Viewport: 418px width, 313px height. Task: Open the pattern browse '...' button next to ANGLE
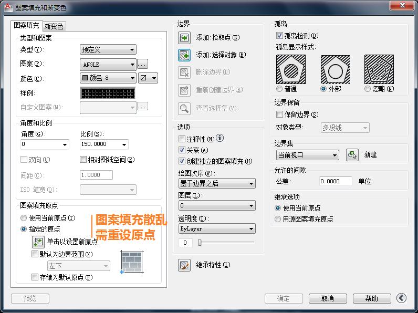tap(142, 64)
